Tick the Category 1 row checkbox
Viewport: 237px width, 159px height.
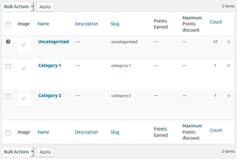coord(8,66)
